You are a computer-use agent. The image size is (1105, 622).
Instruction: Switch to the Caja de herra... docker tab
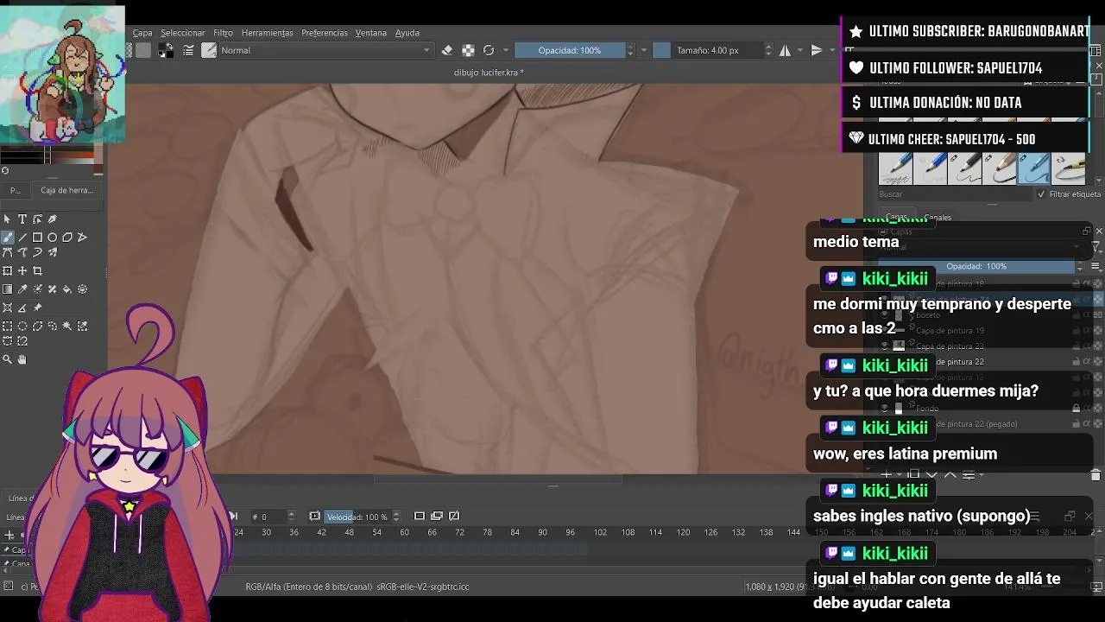click(x=66, y=190)
